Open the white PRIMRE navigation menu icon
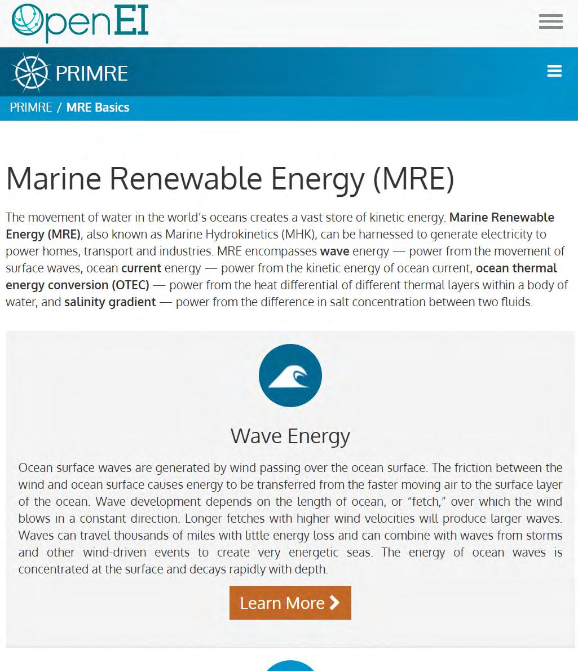Viewport: 578px width, 671px height. (554, 71)
